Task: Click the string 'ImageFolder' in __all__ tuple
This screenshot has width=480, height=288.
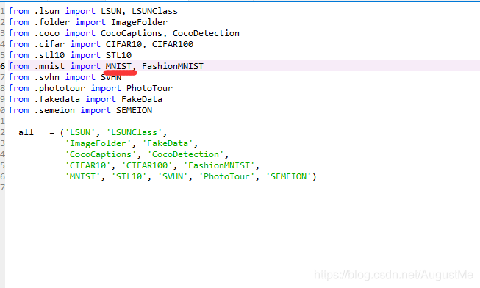Action: pos(98,143)
